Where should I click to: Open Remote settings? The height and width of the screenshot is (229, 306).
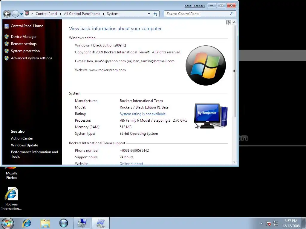[x=24, y=44]
